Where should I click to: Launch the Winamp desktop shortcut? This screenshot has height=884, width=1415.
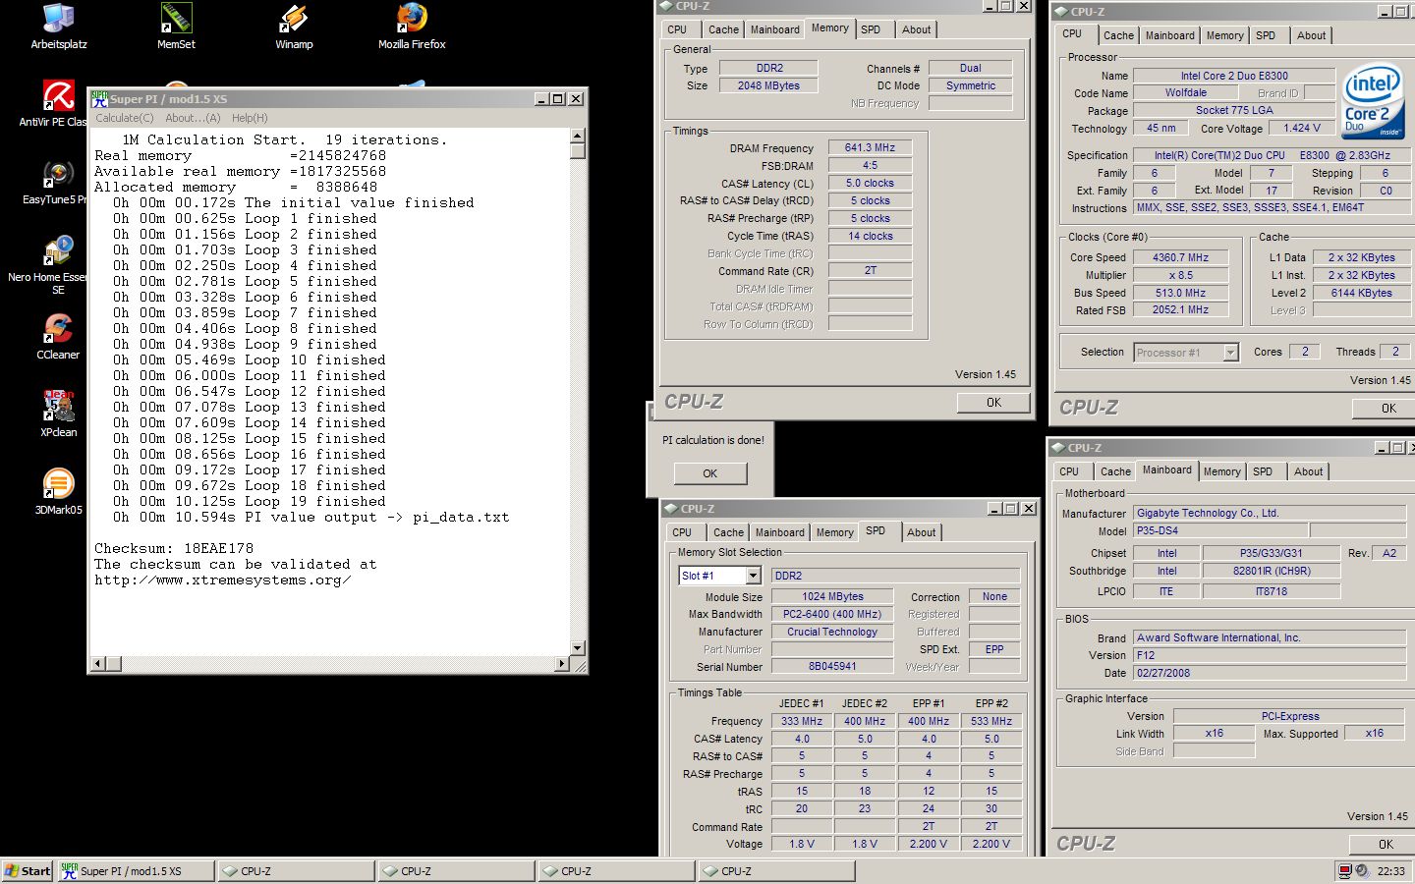coord(294,27)
